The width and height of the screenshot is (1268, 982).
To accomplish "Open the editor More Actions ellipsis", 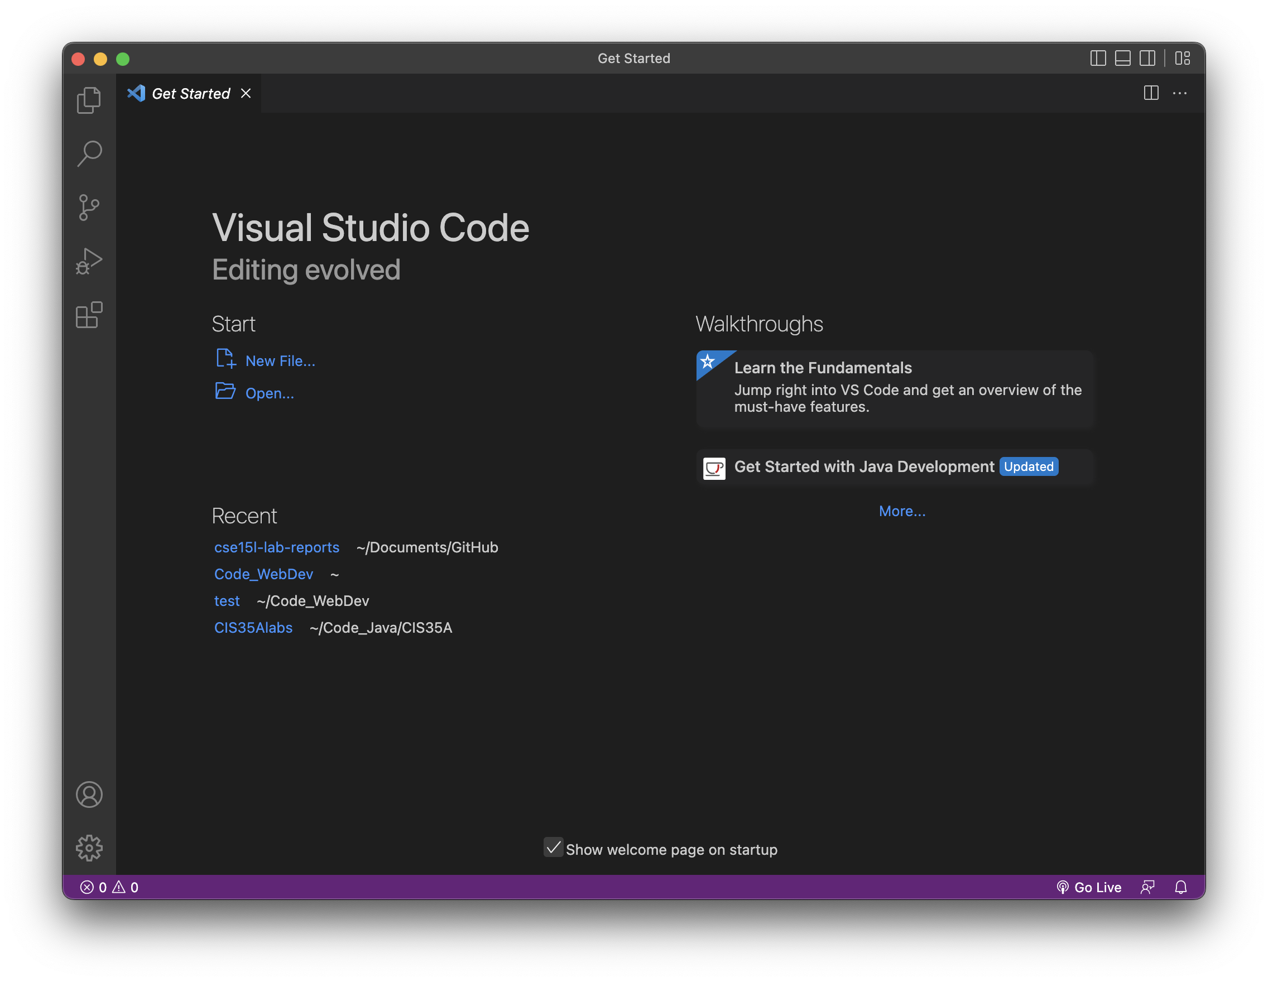I will coord(1179,93).
